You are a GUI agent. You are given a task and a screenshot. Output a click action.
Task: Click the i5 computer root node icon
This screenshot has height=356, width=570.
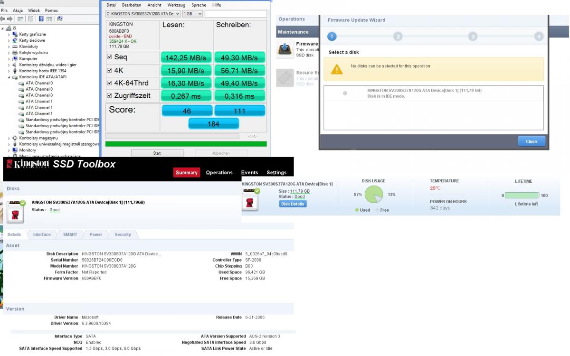click(9, 28)
